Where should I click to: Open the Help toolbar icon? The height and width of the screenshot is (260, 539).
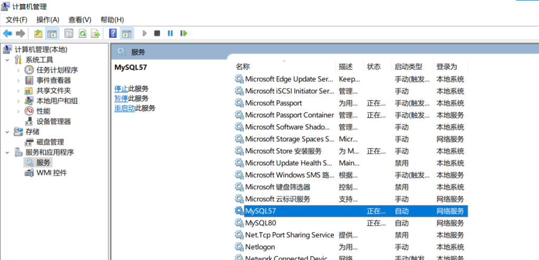tap(113, 33)
